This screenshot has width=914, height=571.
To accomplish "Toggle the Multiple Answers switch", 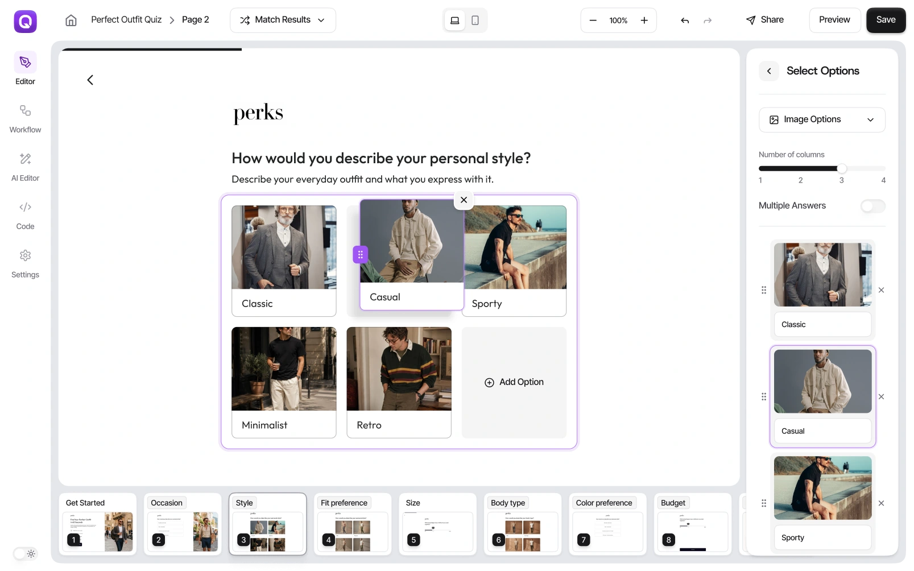I will coord(872,206).
